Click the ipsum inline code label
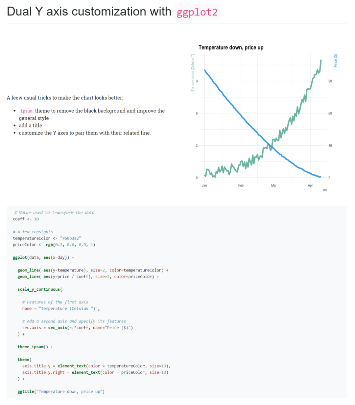Viewport: 355px width, 405px height. point(26,111)
